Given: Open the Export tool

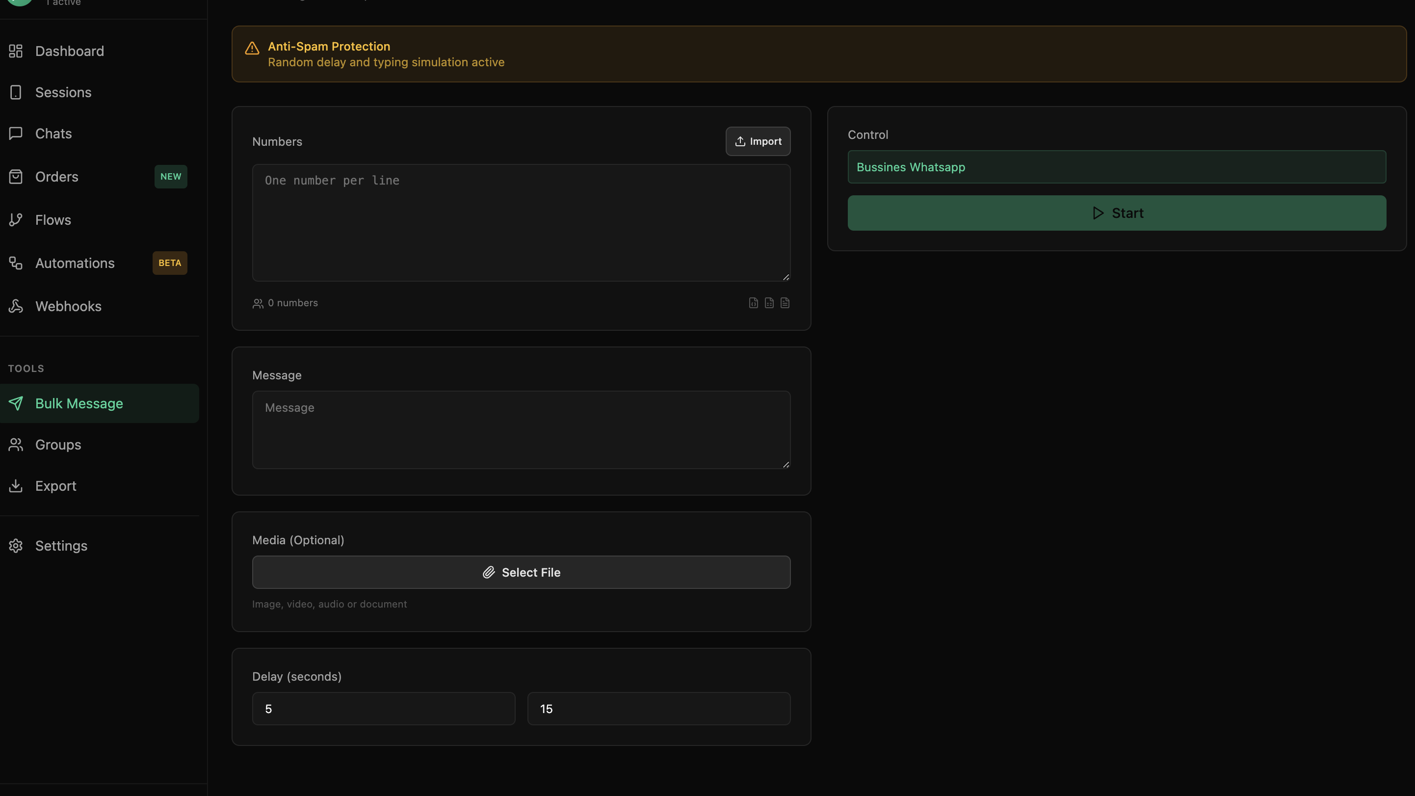Looking at the screenshot, I should coord(55,486).
